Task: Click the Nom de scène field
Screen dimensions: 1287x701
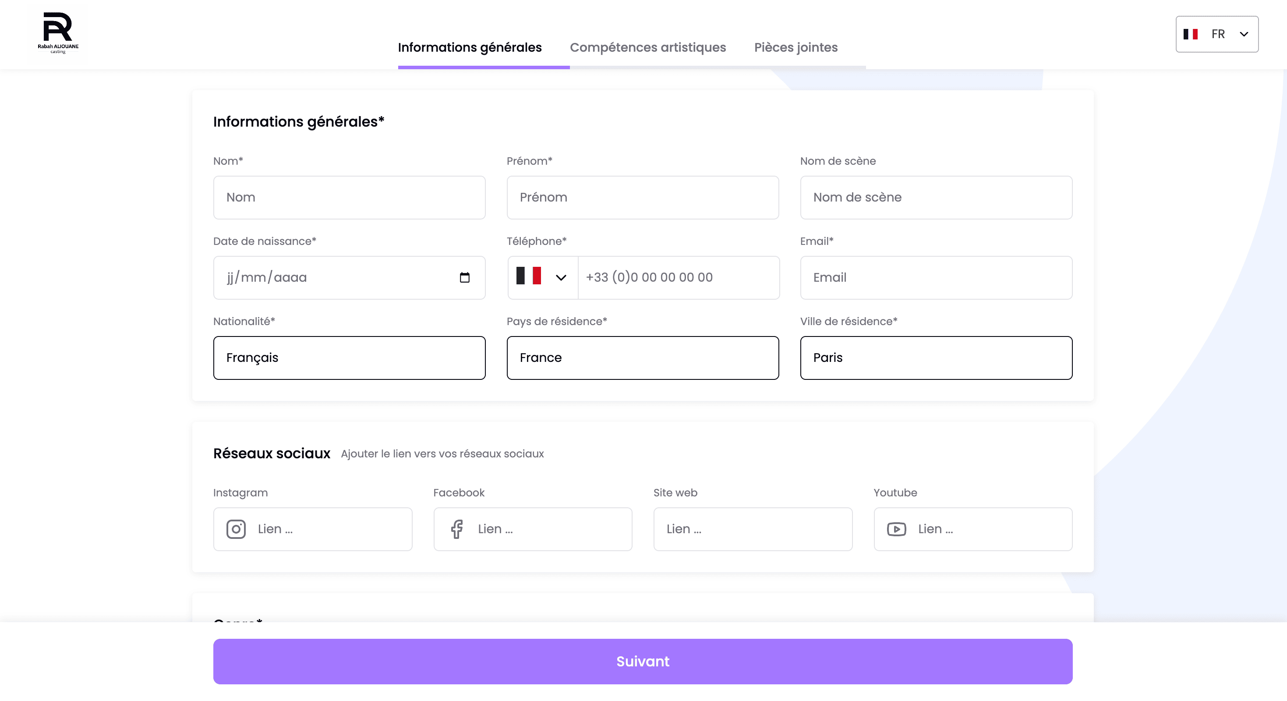Action: click(936, 197)
